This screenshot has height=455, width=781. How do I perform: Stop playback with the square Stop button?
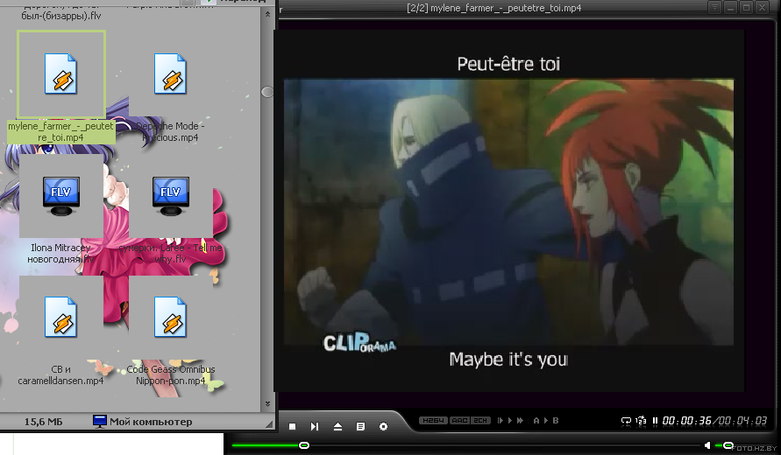[x=293, y=427]
